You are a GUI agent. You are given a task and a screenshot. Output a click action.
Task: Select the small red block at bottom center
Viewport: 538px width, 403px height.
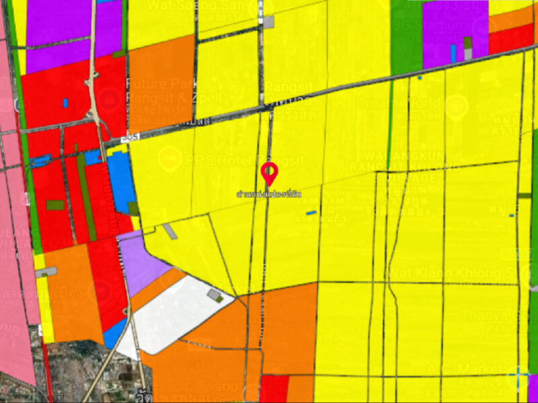tap(274, 388)
